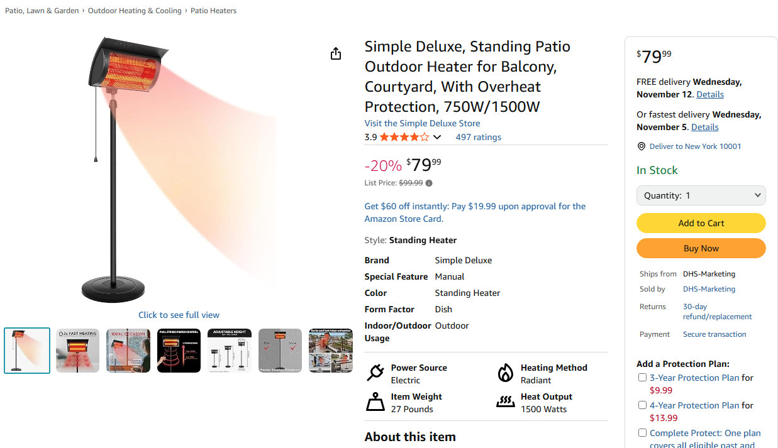This screenshot has height=448, width=778.
Task: Open the Quantity dropdown
Action: pos(701,195)
